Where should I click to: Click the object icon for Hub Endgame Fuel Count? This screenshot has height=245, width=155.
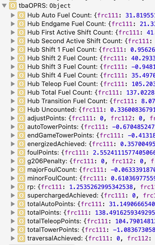(21, 24)
